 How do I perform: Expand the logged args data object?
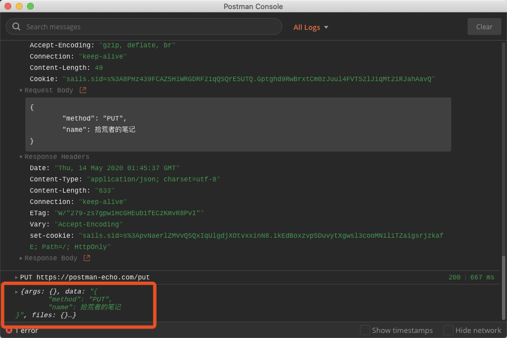(x=16, y=292)
